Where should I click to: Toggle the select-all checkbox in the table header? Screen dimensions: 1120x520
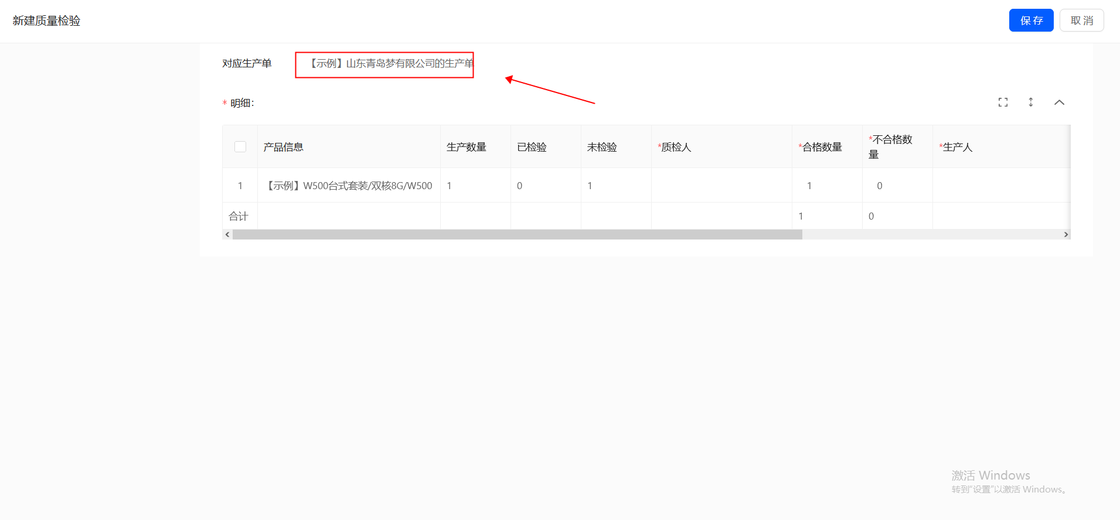click(x=240, y=147)
